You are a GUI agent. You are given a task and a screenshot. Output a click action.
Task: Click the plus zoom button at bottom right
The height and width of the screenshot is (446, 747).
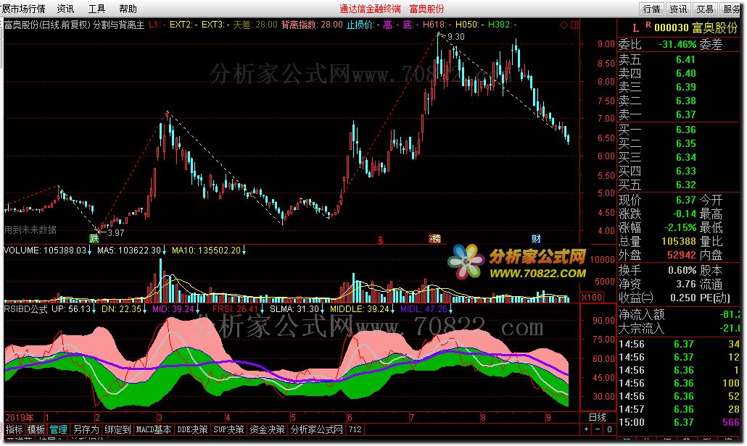(587, 429)
